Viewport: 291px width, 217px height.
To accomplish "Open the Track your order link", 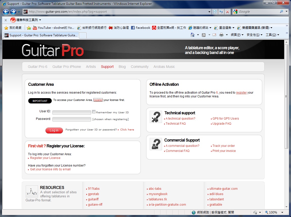I will 224,146.
